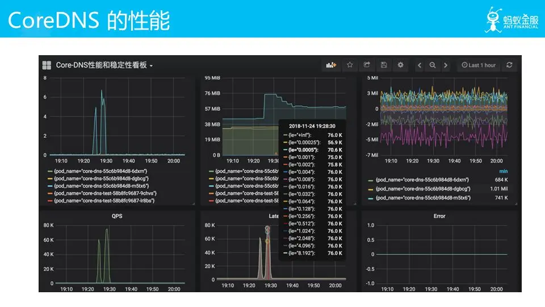This screenshot has width=545, height=307.
Task: Click the min column header in the legend
Action: coord(504,171)
